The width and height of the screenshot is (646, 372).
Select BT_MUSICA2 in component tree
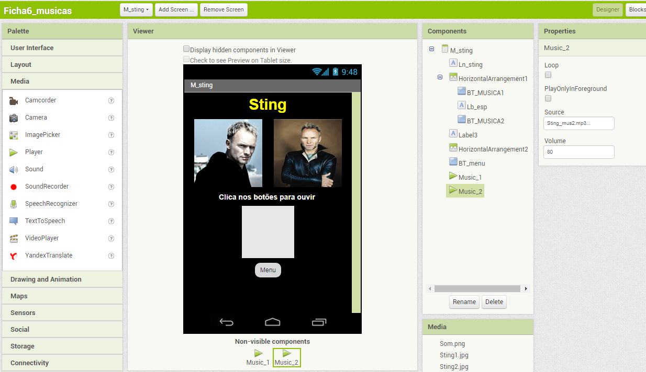(485, 121)
